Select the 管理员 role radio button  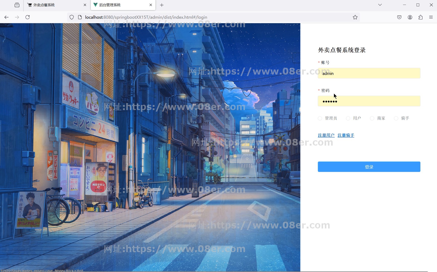[x=320, y=118]
